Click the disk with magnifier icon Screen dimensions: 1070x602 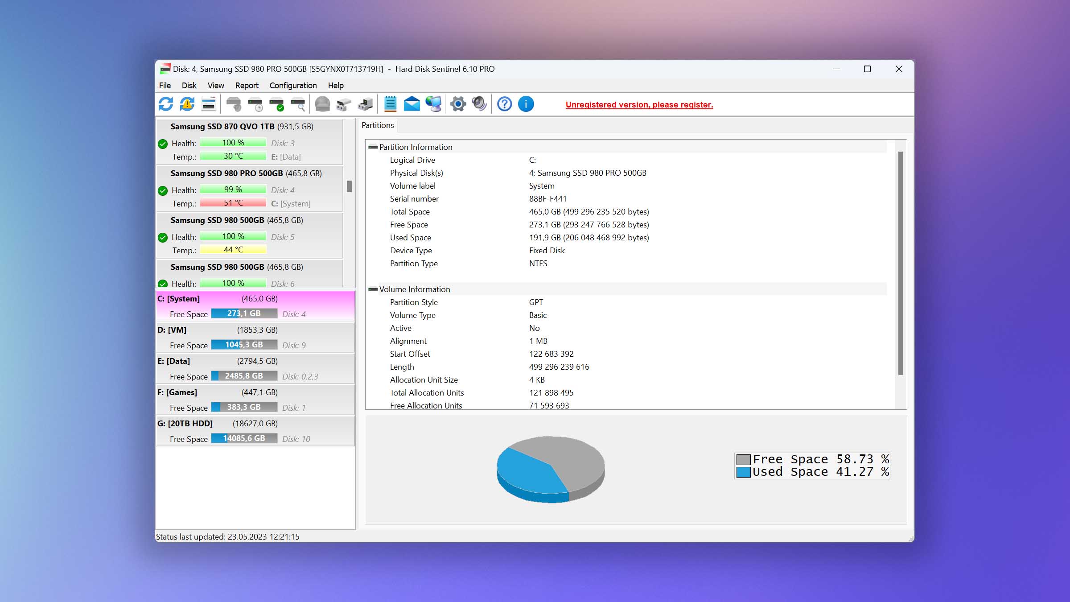pyautogui.click(x=298, y=104)
